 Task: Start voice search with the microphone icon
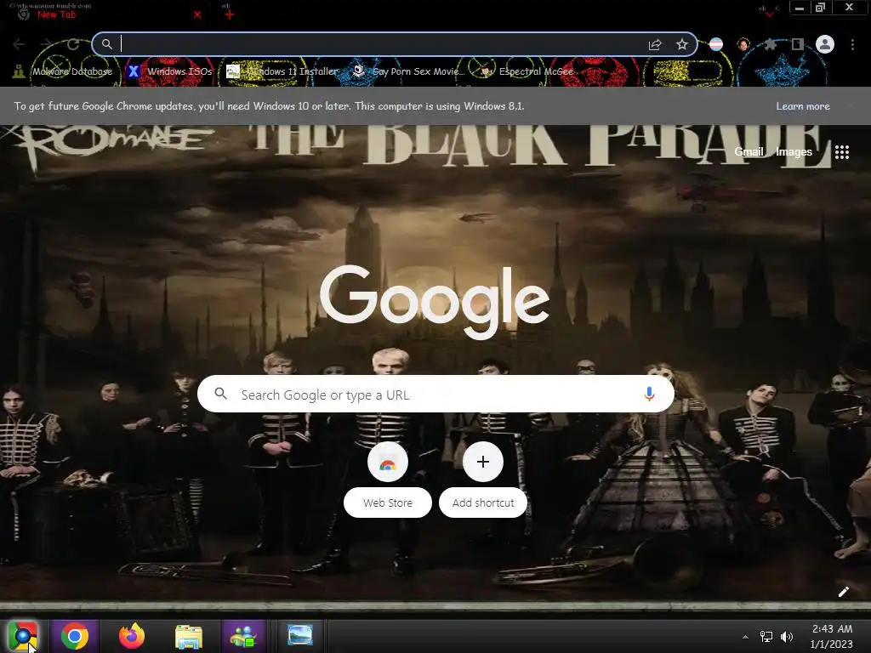click(x=649, y=394)
